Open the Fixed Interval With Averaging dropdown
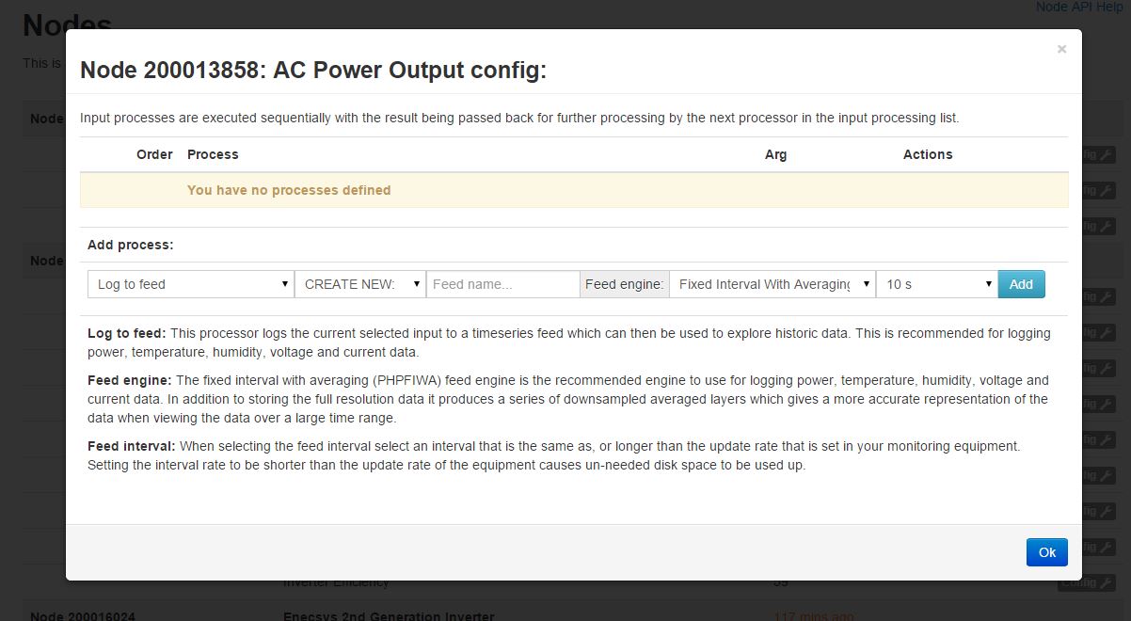 coord(772,284)
